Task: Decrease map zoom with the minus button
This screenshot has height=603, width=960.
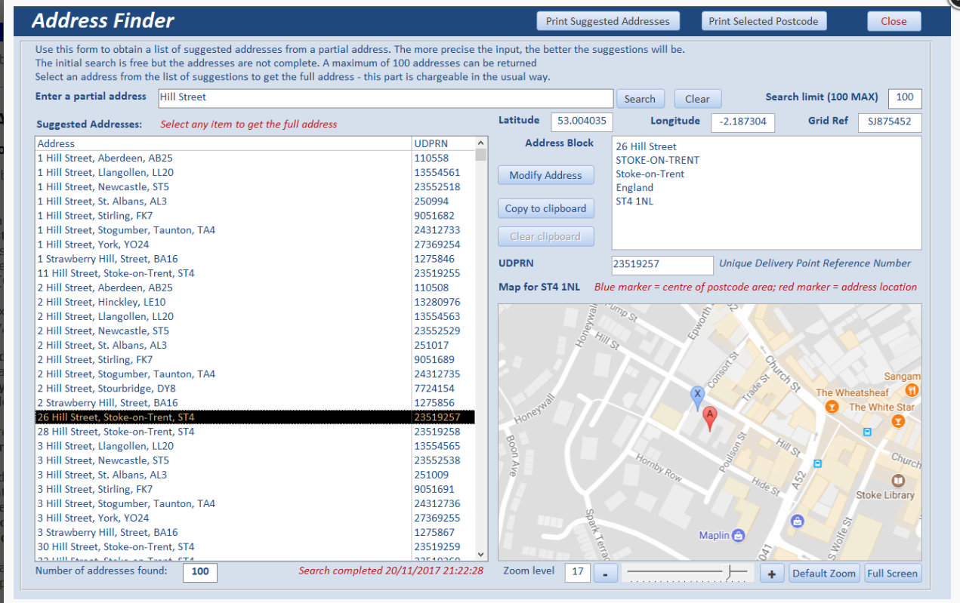Action: point(605,574)
